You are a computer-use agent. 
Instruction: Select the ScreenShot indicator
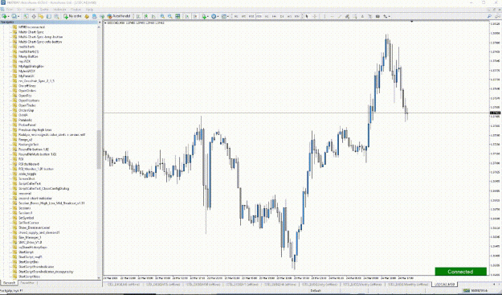click(x=27, y=178)
